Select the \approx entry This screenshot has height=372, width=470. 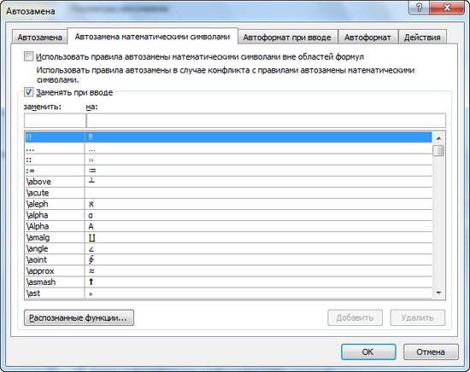(x=228, y=270)
